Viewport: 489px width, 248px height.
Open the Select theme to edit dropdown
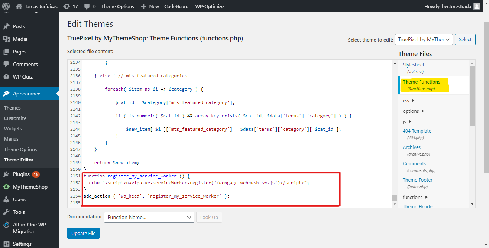pos(424,39)
